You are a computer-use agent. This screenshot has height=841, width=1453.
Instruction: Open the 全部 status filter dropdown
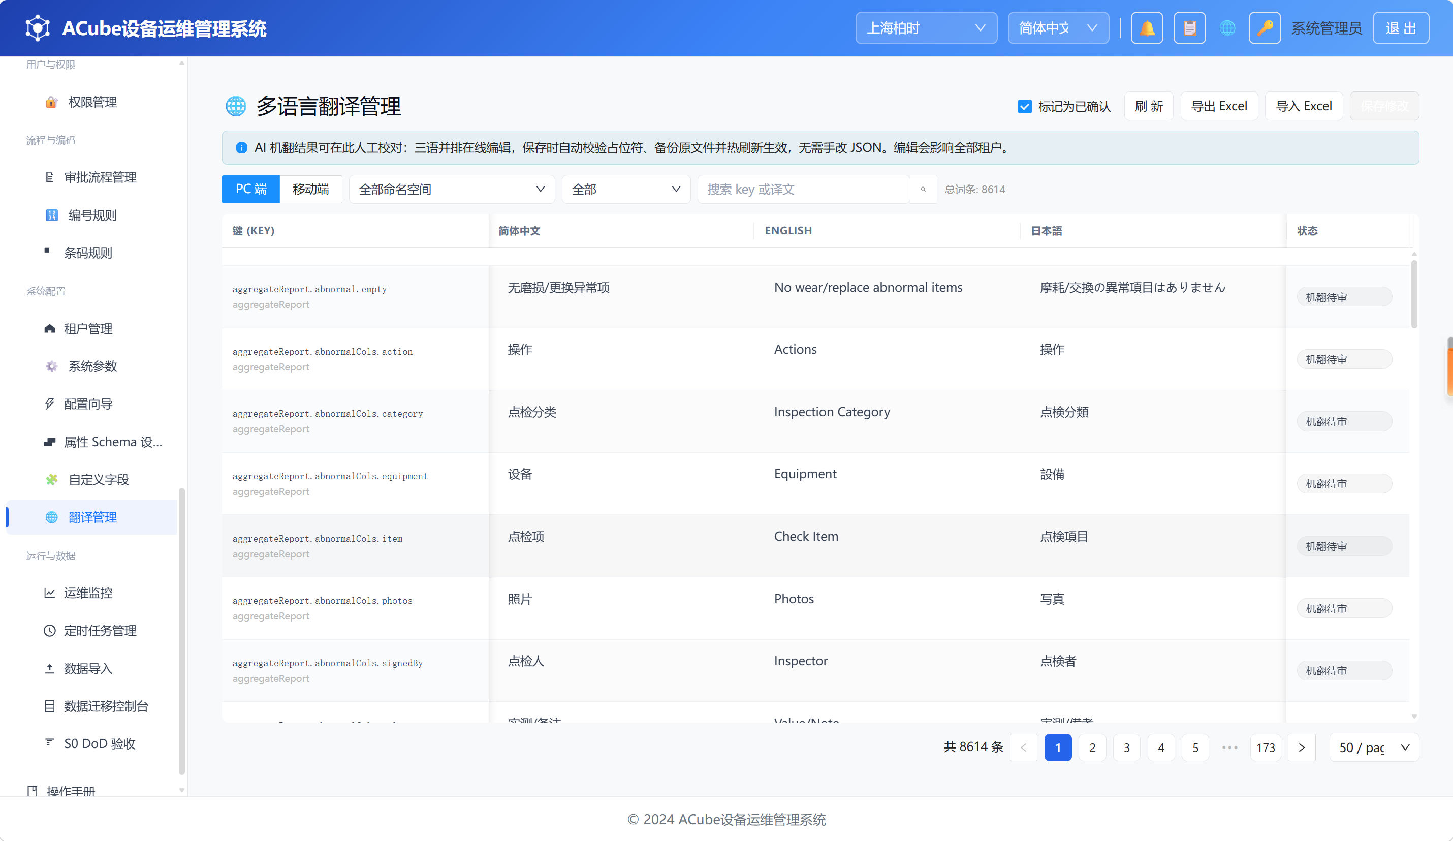626,189
